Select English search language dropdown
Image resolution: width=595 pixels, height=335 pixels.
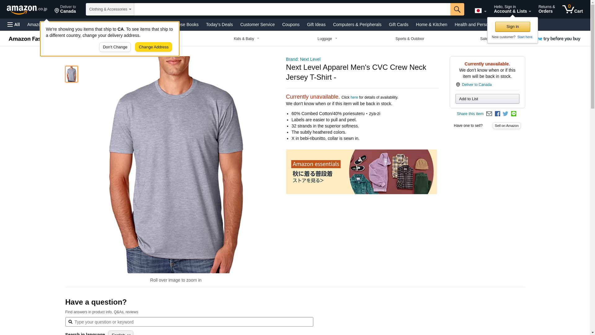(121, 333)
